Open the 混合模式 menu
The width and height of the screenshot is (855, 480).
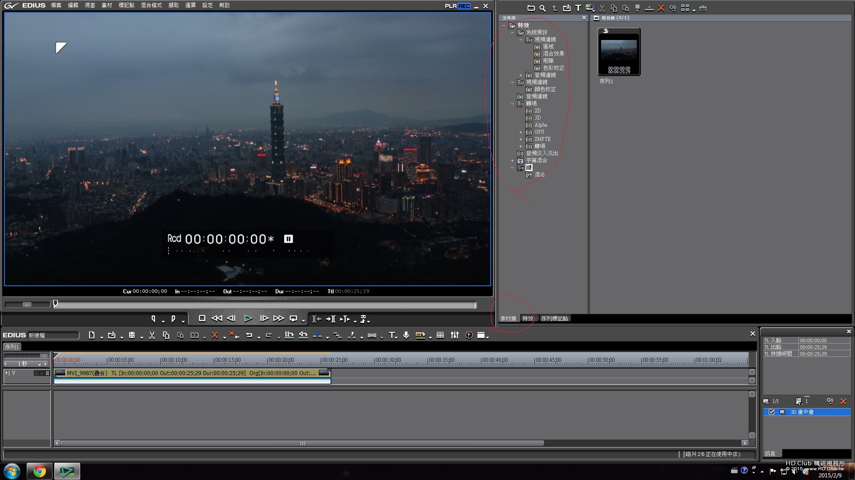click(151, 5)
